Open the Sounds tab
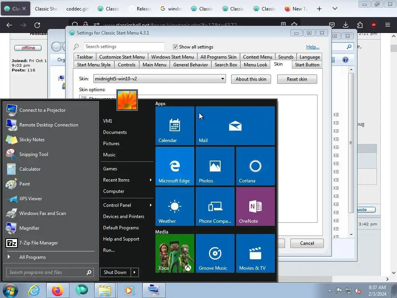The height and width of the screenshot is (298, 397). [x=286, y=57]
